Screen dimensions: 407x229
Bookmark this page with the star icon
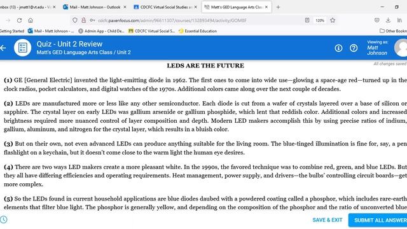[x=333, y=20]
